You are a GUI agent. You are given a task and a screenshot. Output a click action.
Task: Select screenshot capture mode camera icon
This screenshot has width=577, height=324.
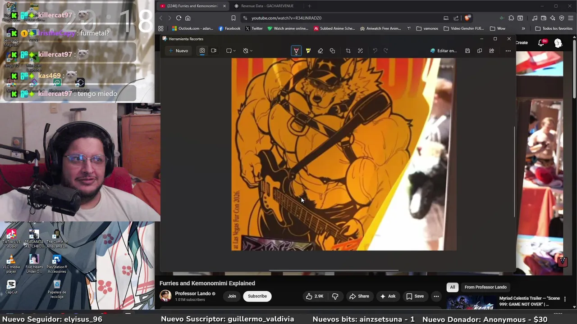[202, 51]
